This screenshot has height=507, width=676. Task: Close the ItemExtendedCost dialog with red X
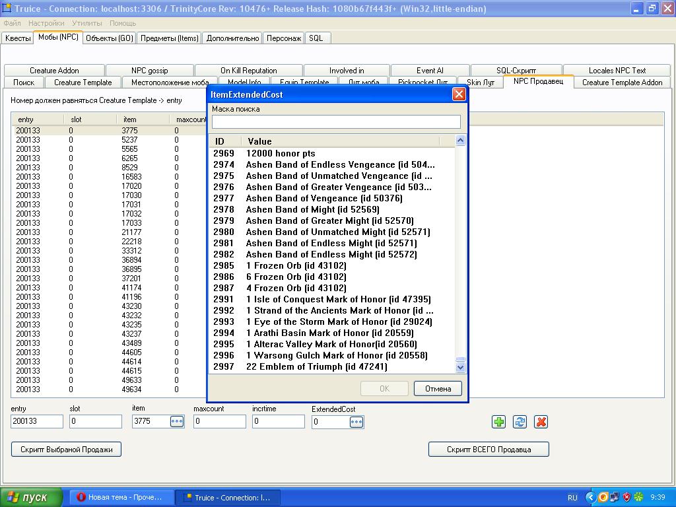point(459,94)
